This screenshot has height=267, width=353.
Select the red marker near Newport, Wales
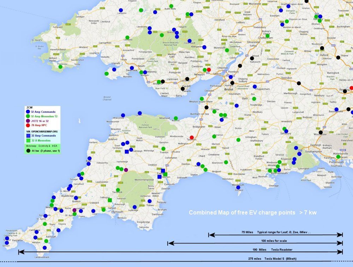209,70
